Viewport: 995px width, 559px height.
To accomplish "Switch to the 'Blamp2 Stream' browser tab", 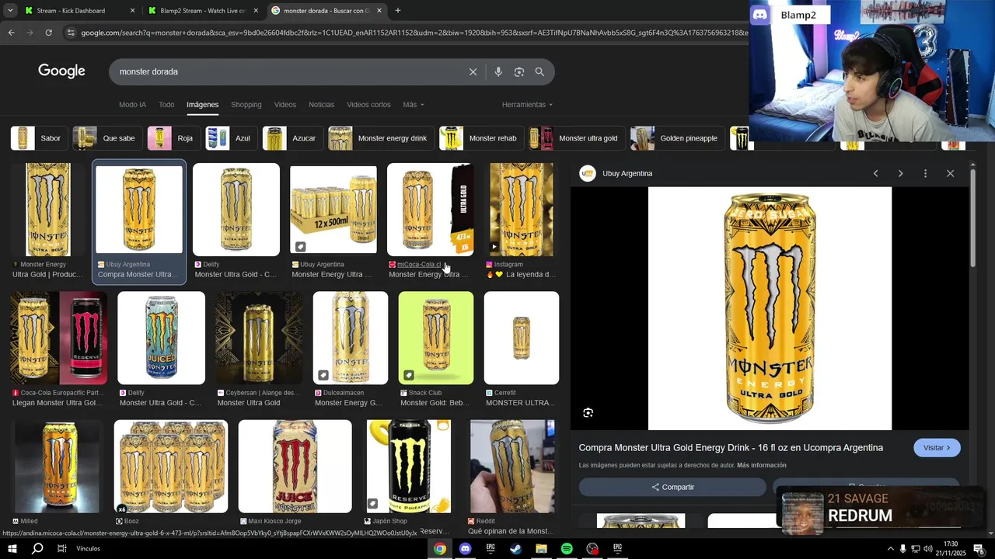I will point(203,11).
